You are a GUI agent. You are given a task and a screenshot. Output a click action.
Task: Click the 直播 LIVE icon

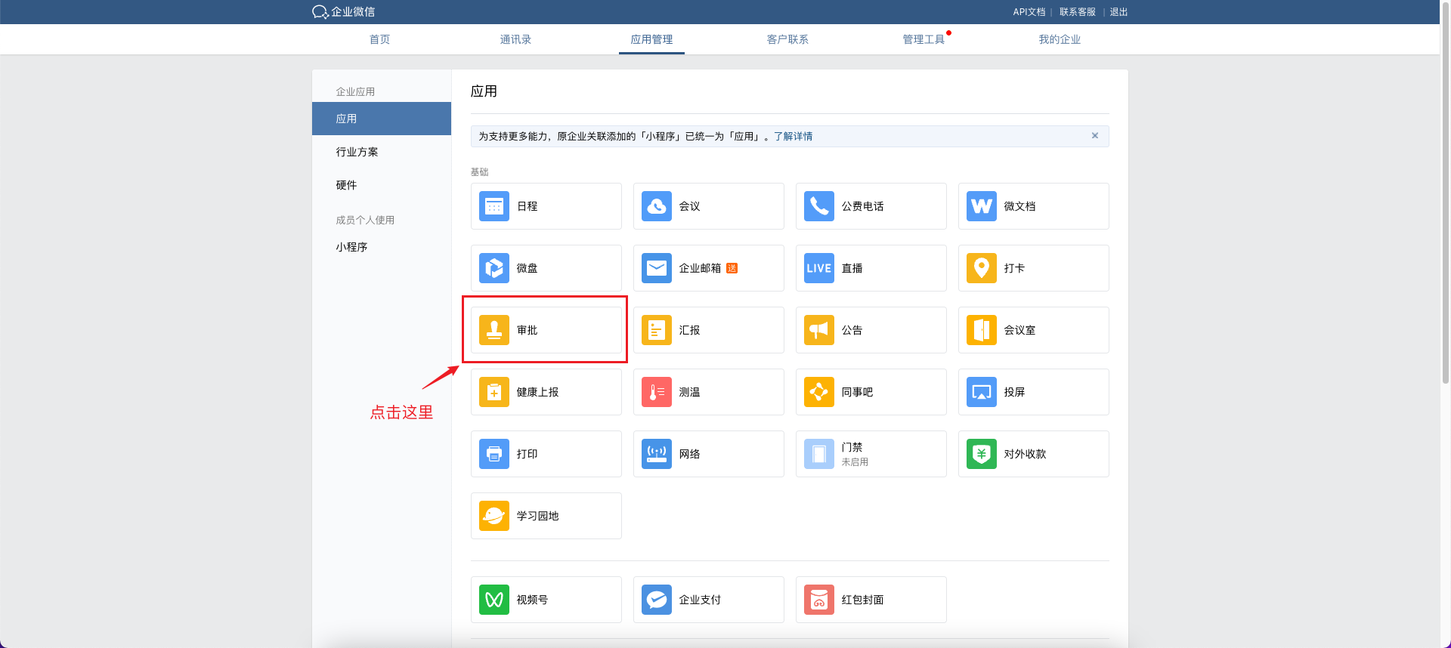coord(819,268)
